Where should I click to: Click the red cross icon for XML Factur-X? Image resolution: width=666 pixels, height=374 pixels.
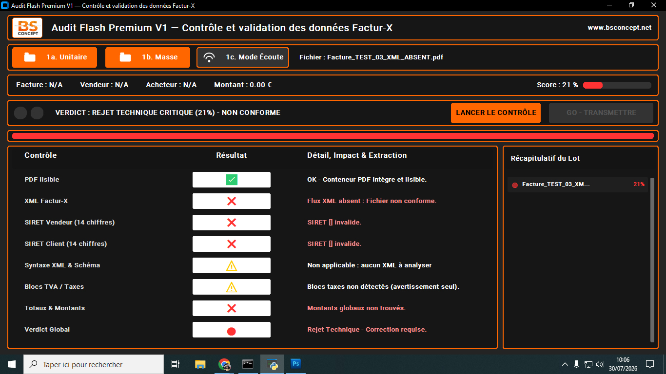[x=232, y=201]
